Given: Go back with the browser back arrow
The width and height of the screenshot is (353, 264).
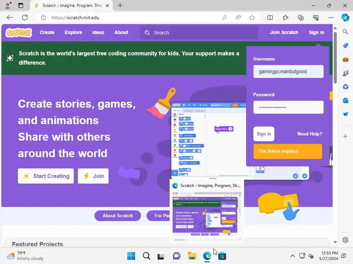Looking at the screenshot, I should (x=9, y=18).
